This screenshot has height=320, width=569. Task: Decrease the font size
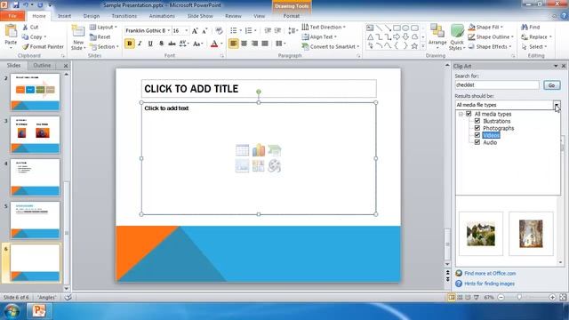pyautogui.click(x=204, y=31)
